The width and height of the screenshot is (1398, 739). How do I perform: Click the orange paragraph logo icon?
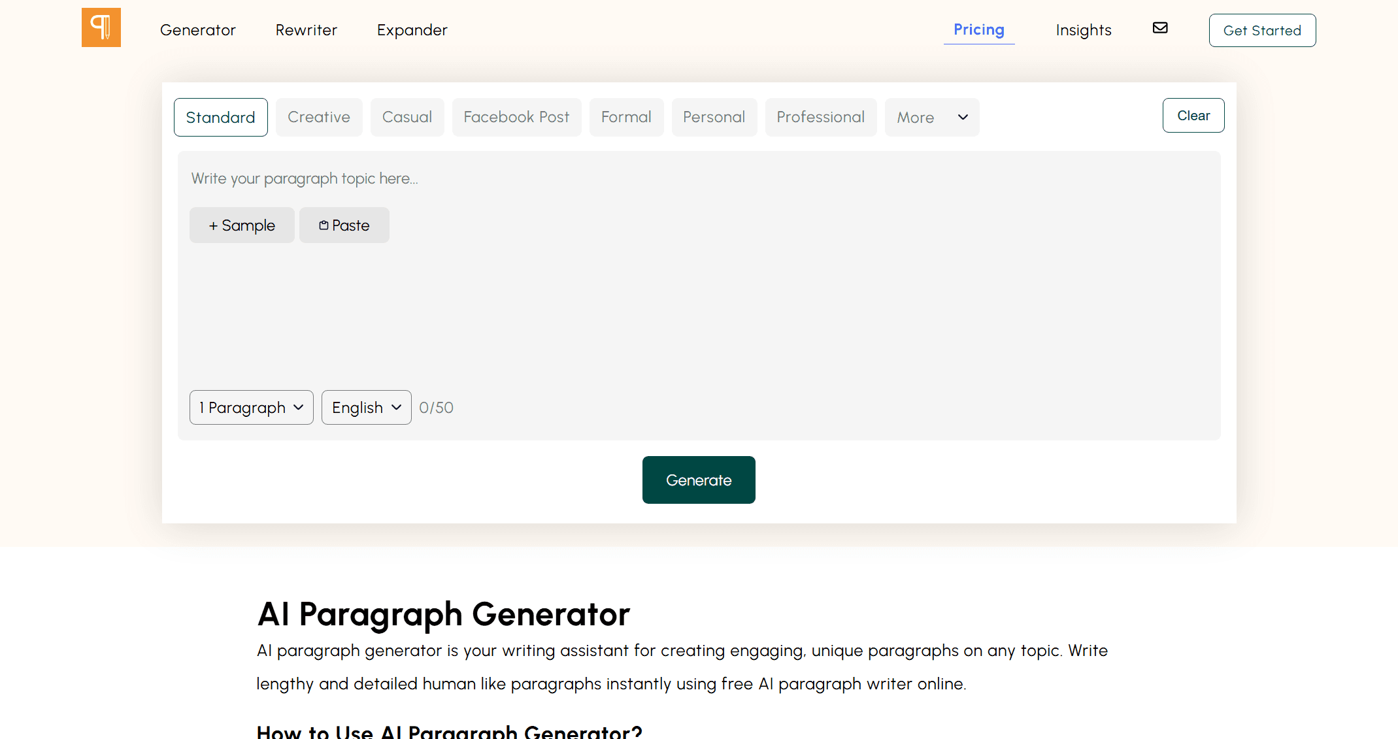coord(101,27)
